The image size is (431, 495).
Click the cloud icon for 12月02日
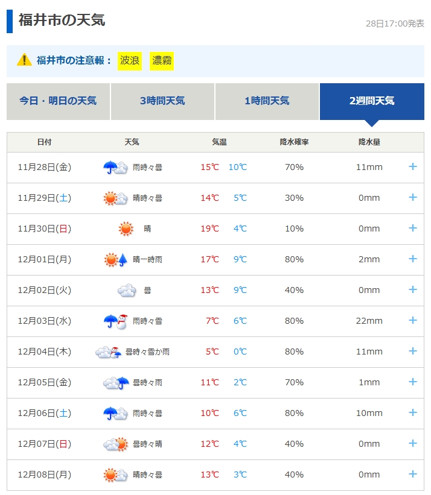(x=126, y=290)
